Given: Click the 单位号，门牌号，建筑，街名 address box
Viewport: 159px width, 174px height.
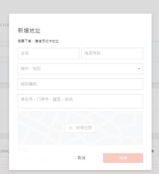Looking at the screenshot, I should (80, 101).
